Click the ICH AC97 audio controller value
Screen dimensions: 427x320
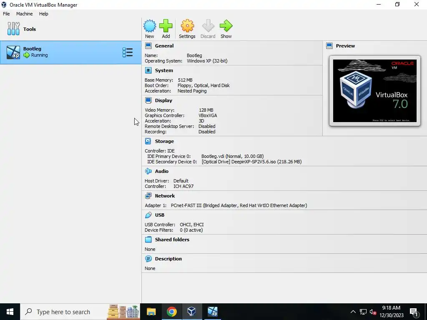[x=183, y=186]
